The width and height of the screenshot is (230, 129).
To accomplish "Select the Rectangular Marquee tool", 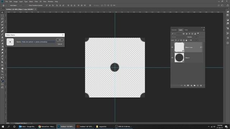I will 2,15.
